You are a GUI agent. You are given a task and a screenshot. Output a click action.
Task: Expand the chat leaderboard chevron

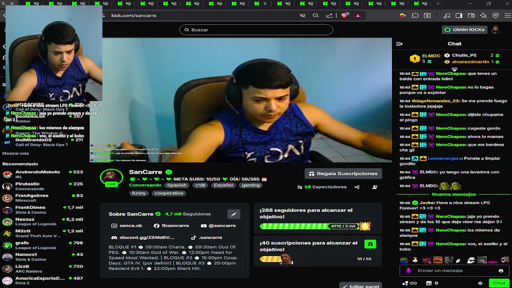pyautogui.click(x=454, y=69)
